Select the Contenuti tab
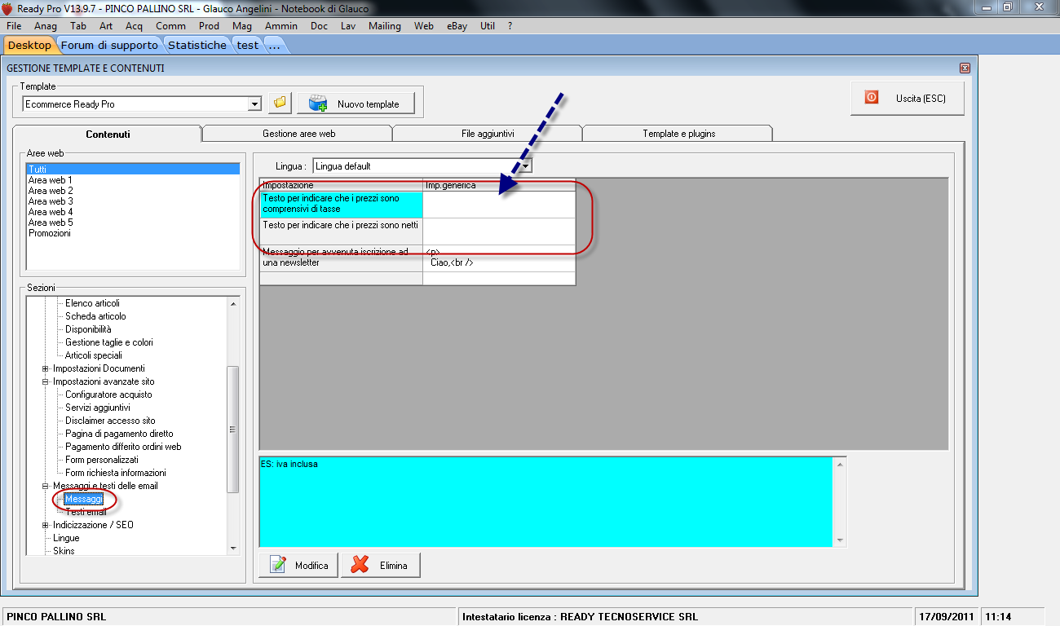 pos(108,134)
